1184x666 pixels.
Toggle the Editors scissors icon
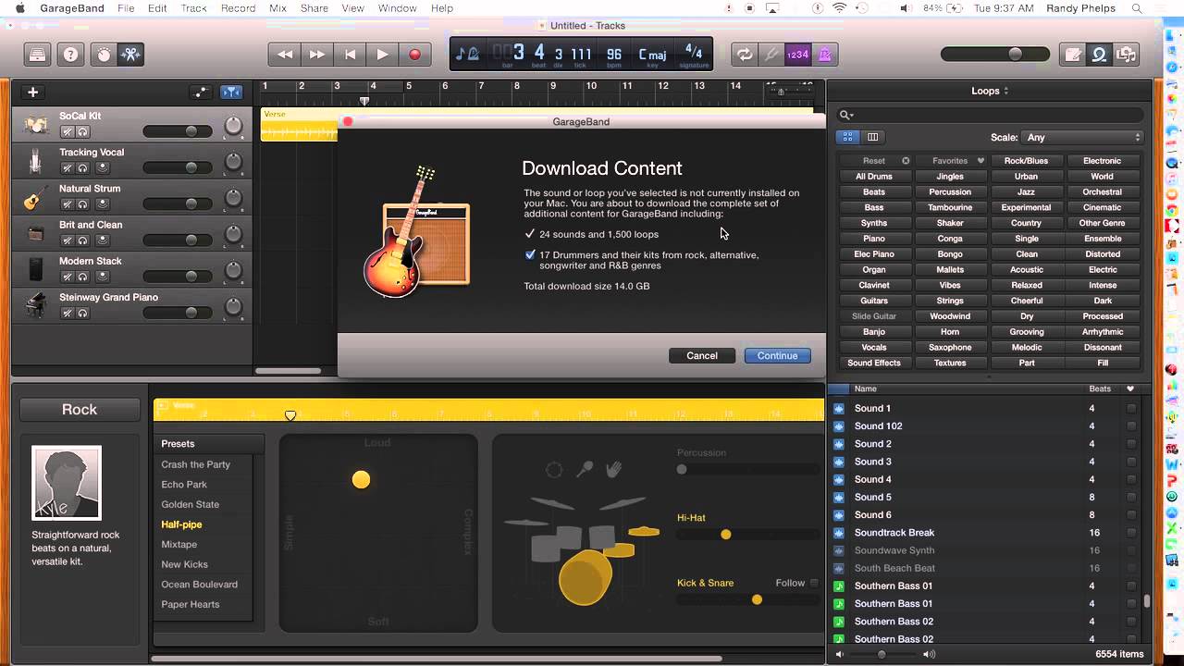pyautogui.click(x=130, y=55)
